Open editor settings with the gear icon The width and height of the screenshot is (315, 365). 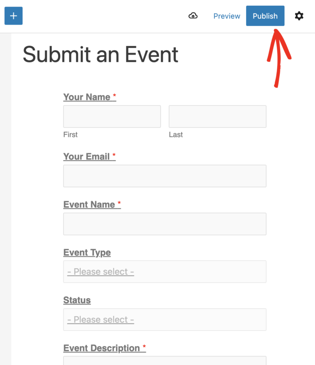[299, 16]
